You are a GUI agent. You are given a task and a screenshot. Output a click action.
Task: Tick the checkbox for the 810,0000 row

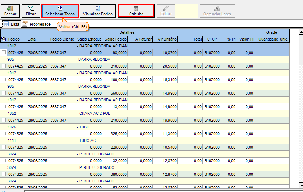[x=4, y=66]
